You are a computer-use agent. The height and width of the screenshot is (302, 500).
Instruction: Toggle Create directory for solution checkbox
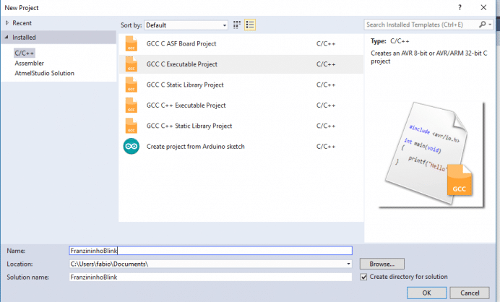click(x=363, y=277)
